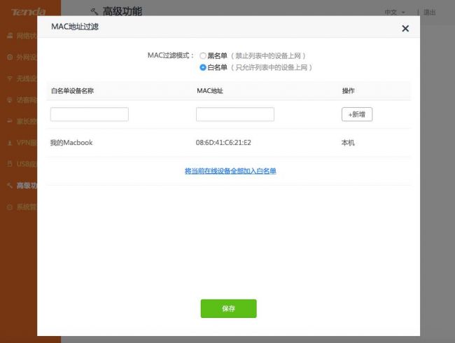The height and width of the screenshot is (343, 455).
Task: Click the MAC地址 input field
Action: [235, 114]
